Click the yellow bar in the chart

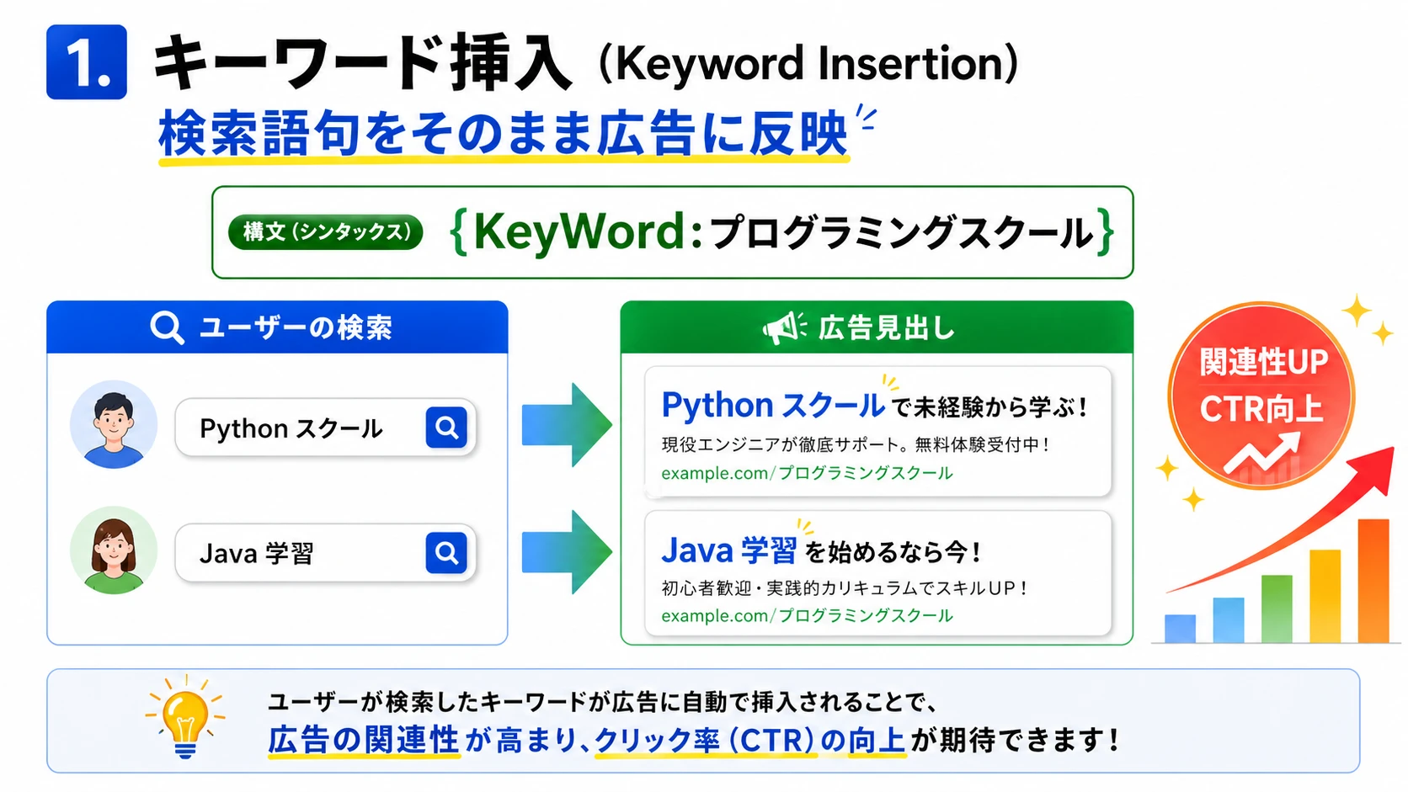pos(1325,596)
